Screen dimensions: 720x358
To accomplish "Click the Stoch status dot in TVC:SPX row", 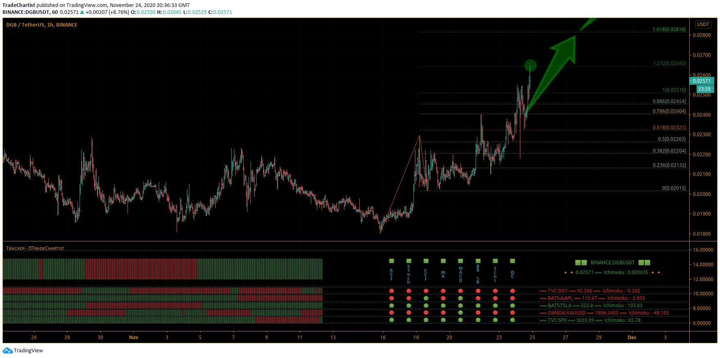I will click(409, 320).
